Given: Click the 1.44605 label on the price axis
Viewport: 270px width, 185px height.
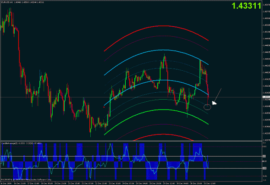Looking at the screenshot, I should (266, 52).
